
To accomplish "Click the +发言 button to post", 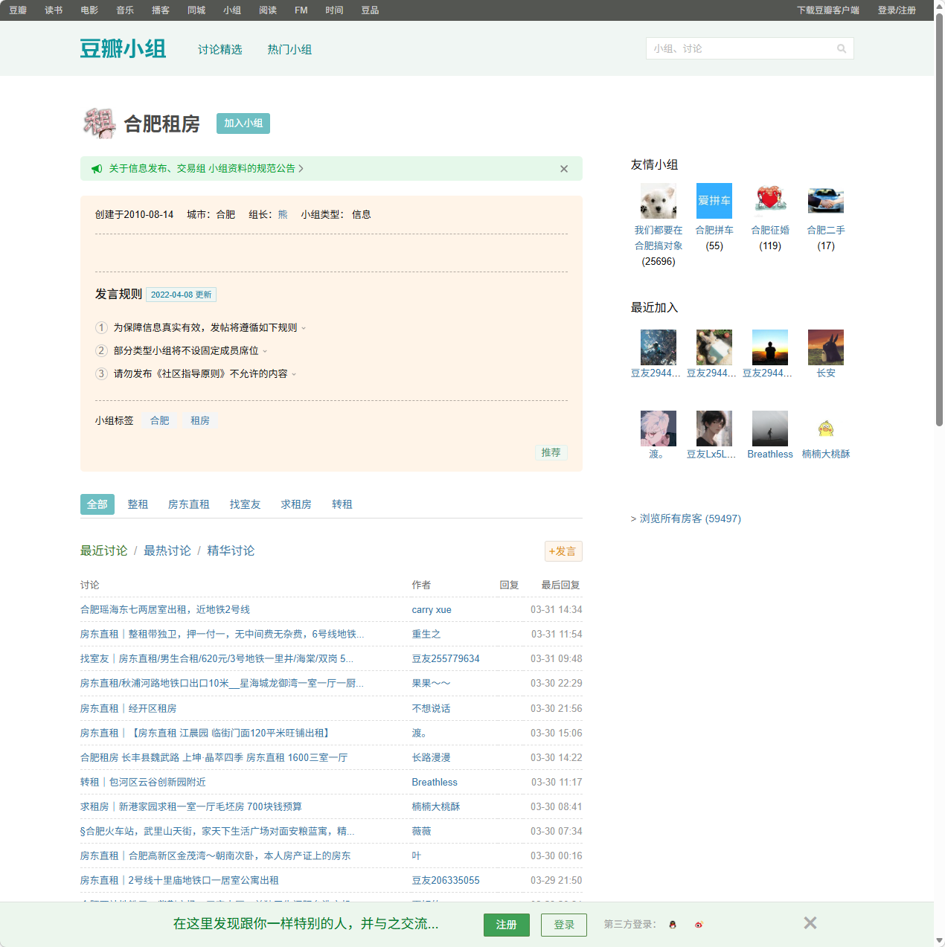I will pos(563,551).
